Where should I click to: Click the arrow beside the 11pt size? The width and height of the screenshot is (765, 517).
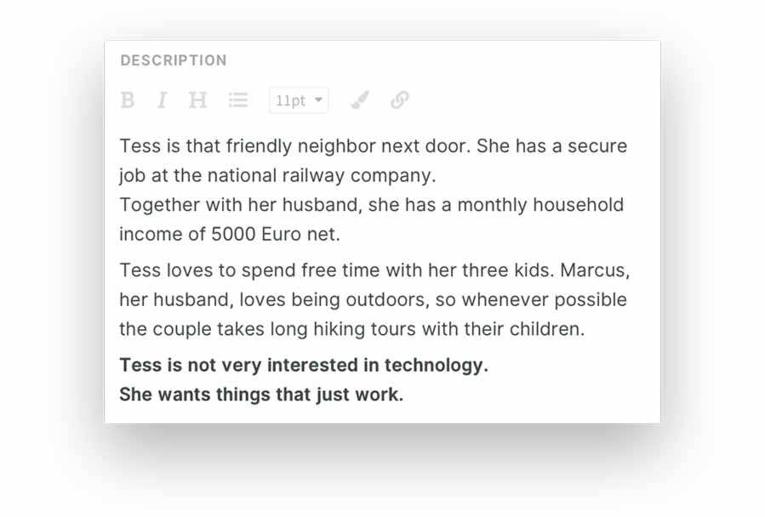coord(318,99)
